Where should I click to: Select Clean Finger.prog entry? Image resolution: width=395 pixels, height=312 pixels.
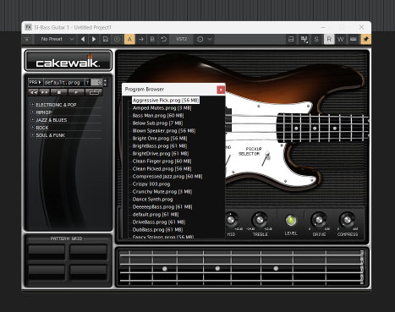click(162, 161)
